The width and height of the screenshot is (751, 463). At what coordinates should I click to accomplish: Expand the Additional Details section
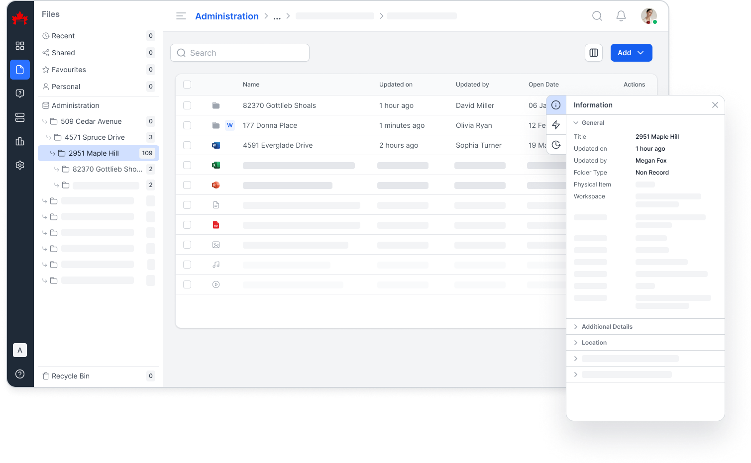(607, 327)
